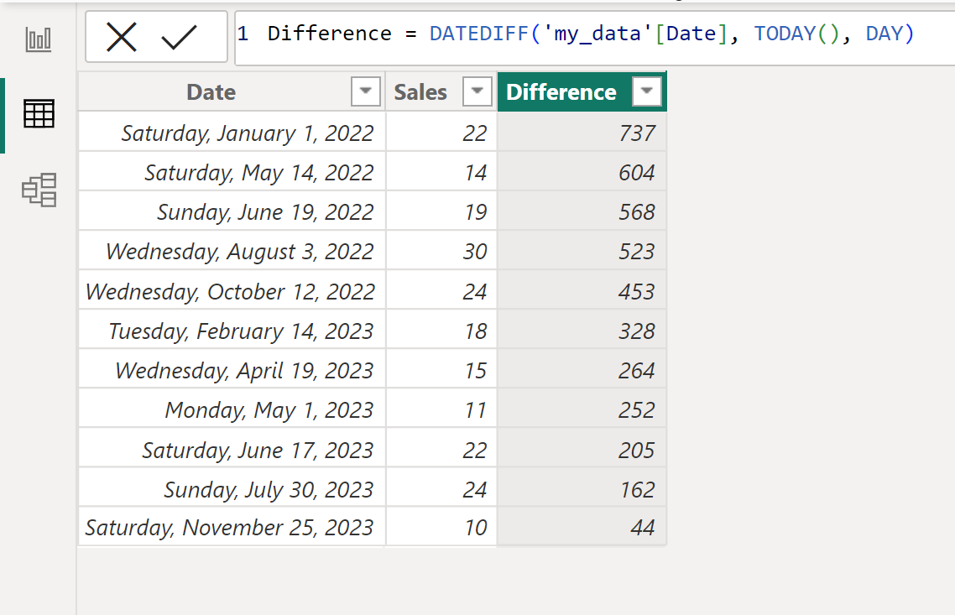Select the Sales column header
955x615 pixels.
pos(420,91)
